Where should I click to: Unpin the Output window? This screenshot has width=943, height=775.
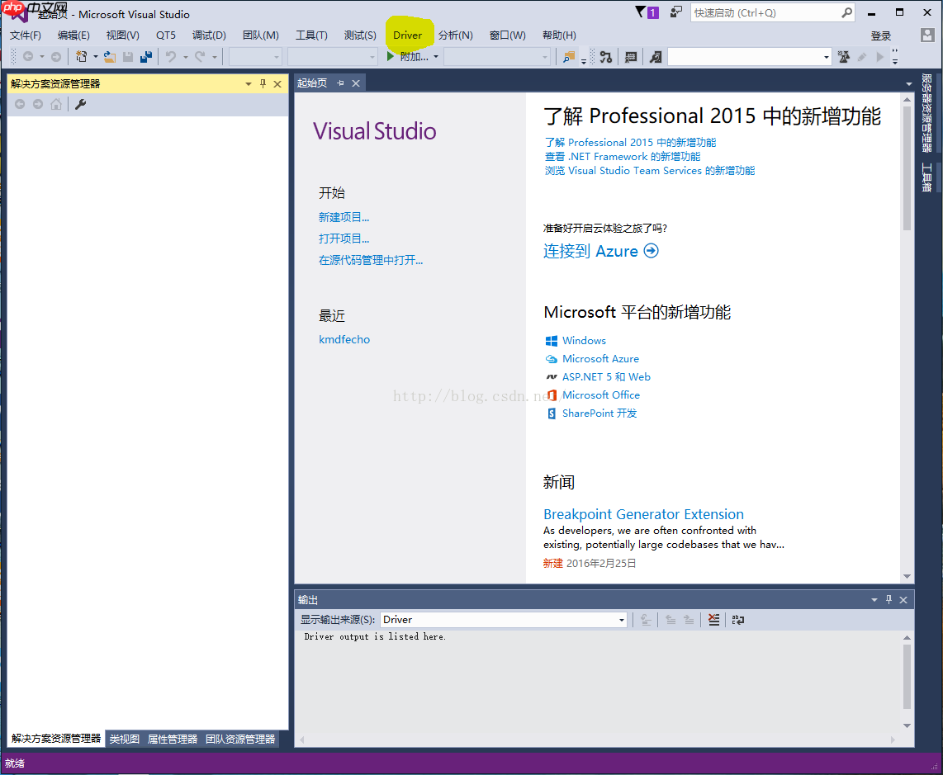point(889,599)
